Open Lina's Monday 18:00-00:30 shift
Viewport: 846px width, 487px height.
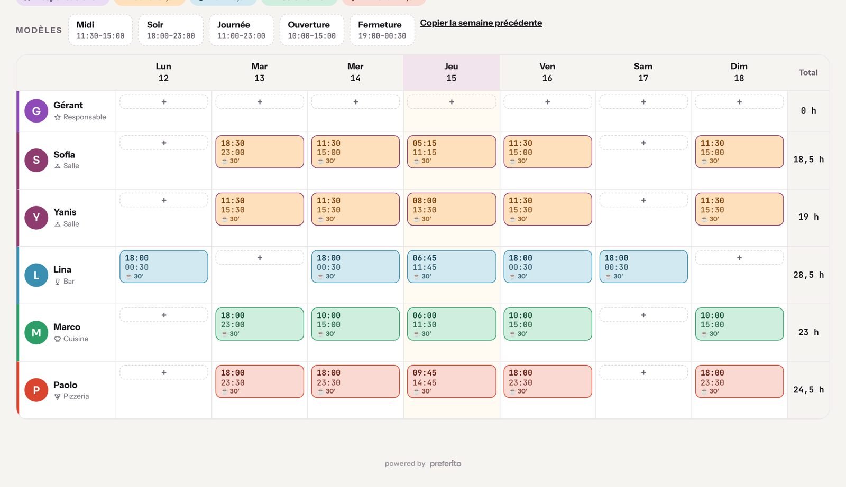[164, 267]
